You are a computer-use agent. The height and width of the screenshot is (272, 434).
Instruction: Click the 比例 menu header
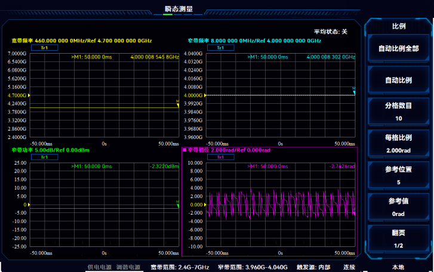pyautogui.click(x=399, y=26)
